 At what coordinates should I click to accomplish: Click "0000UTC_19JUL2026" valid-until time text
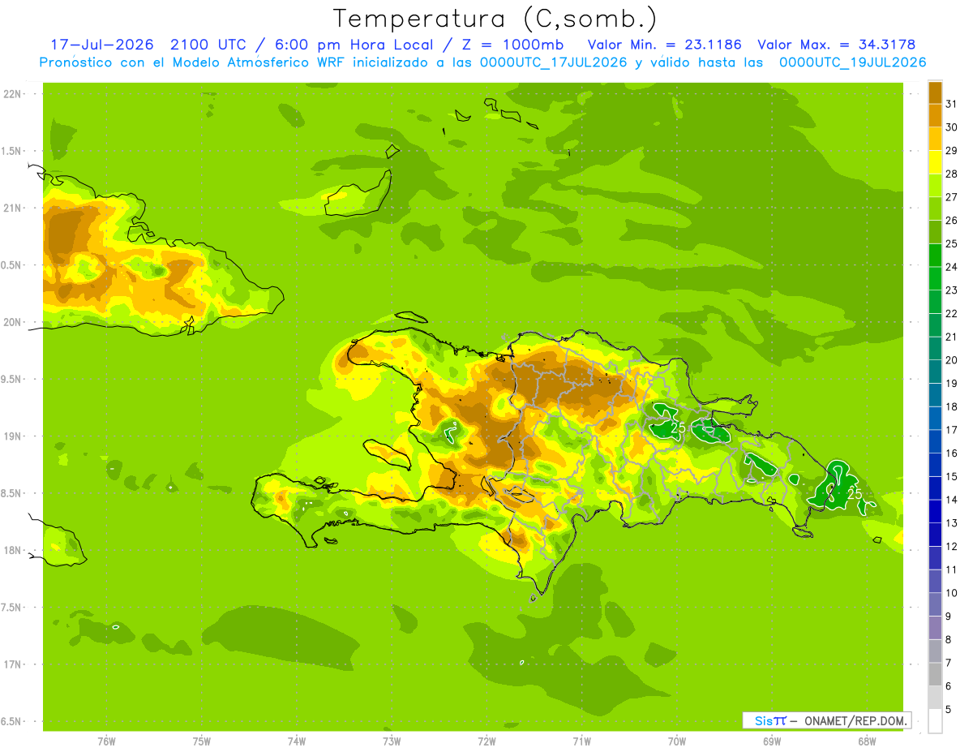point(852,62)
